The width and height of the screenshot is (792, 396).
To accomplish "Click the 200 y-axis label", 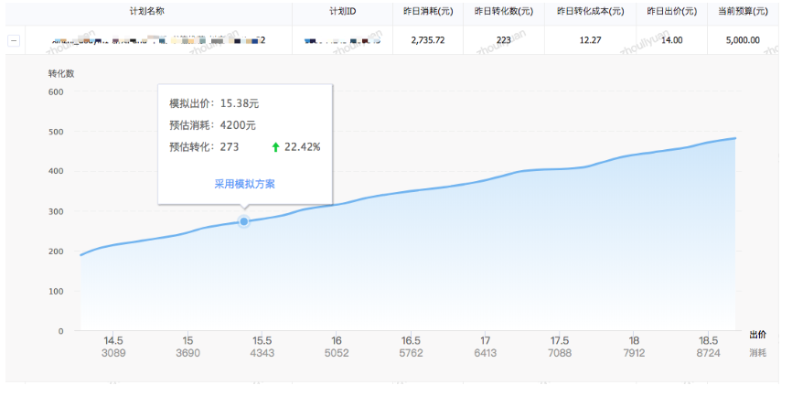I will (x=56, y=251).
